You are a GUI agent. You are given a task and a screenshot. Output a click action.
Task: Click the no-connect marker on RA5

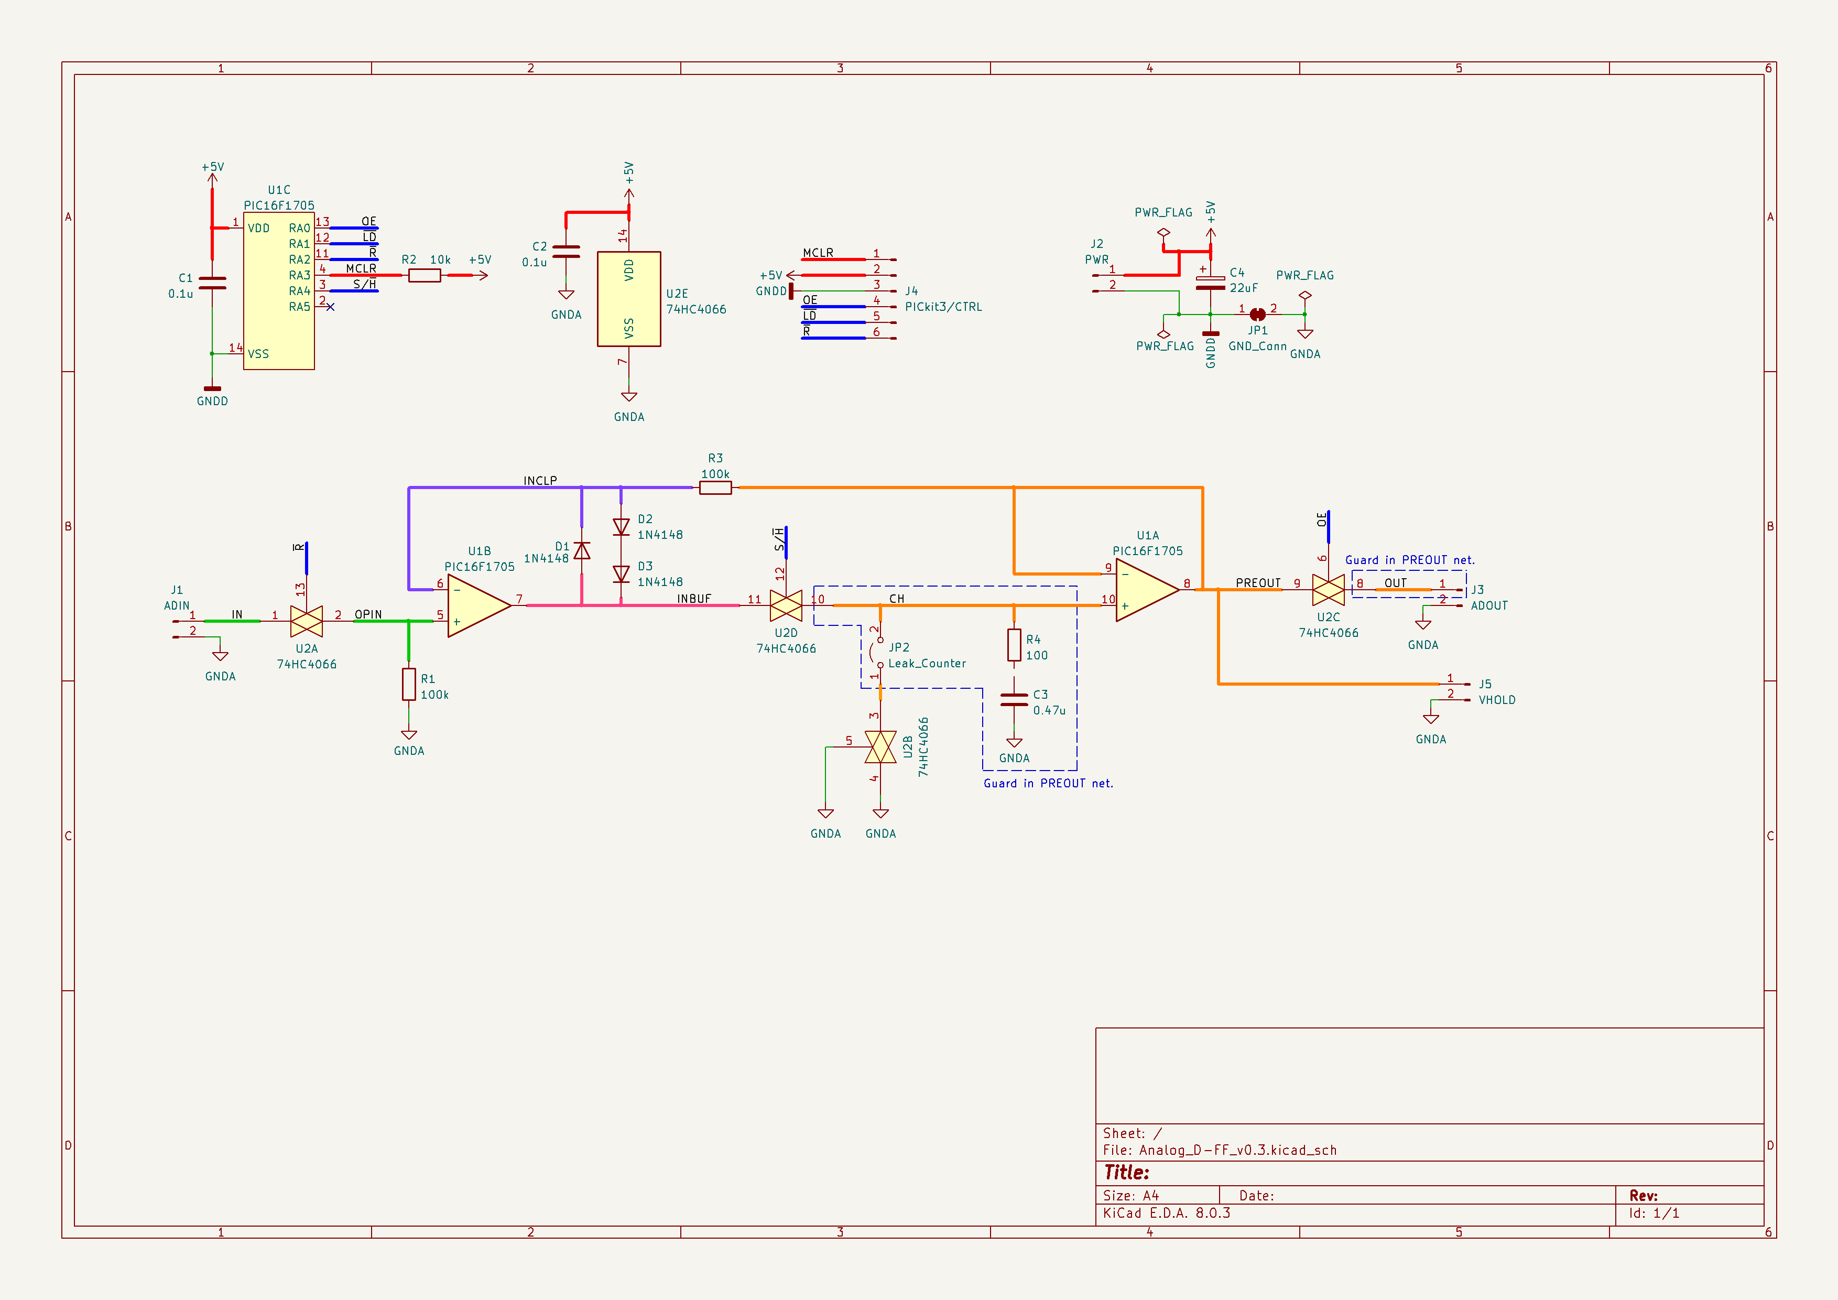tap(331, 307)
